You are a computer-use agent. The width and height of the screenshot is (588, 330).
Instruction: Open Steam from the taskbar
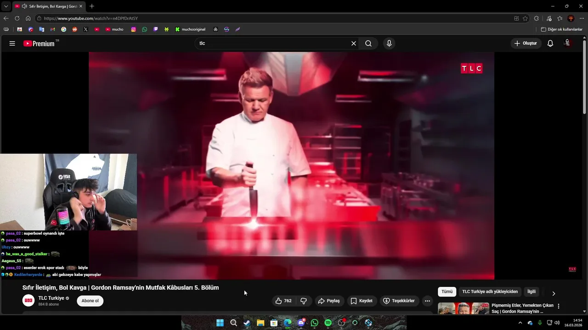point(247,323)
